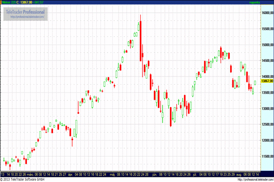Click the yellow 13867,00 current price tag
Screen dimensions: 274x182
(x=266, y=81)
